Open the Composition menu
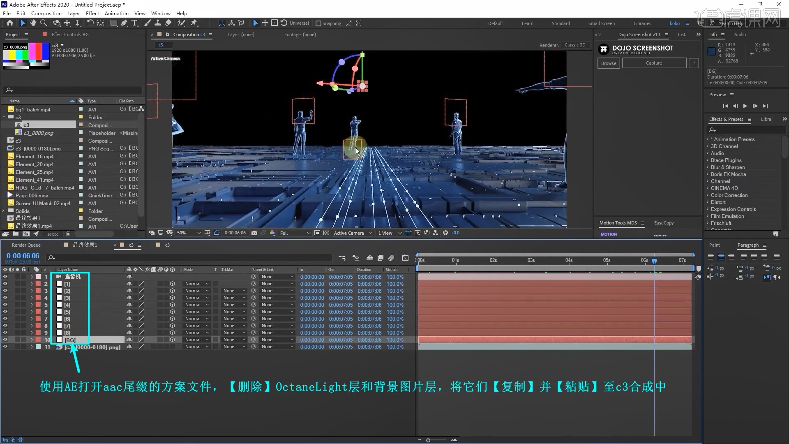 (46, 13)
